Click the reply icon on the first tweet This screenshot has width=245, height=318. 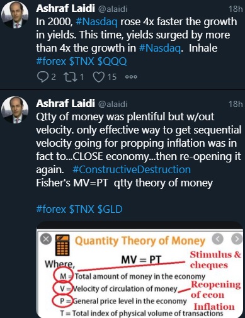coord(43,77)
